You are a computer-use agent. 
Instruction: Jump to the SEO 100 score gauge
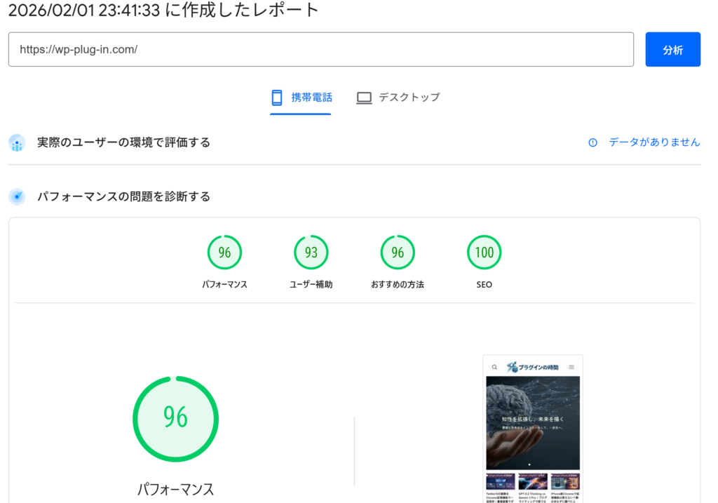coord(484,253)
